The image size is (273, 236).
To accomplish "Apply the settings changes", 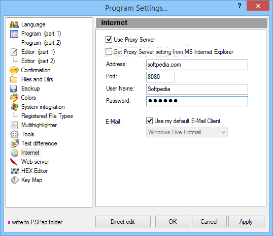I will (246, 222).
